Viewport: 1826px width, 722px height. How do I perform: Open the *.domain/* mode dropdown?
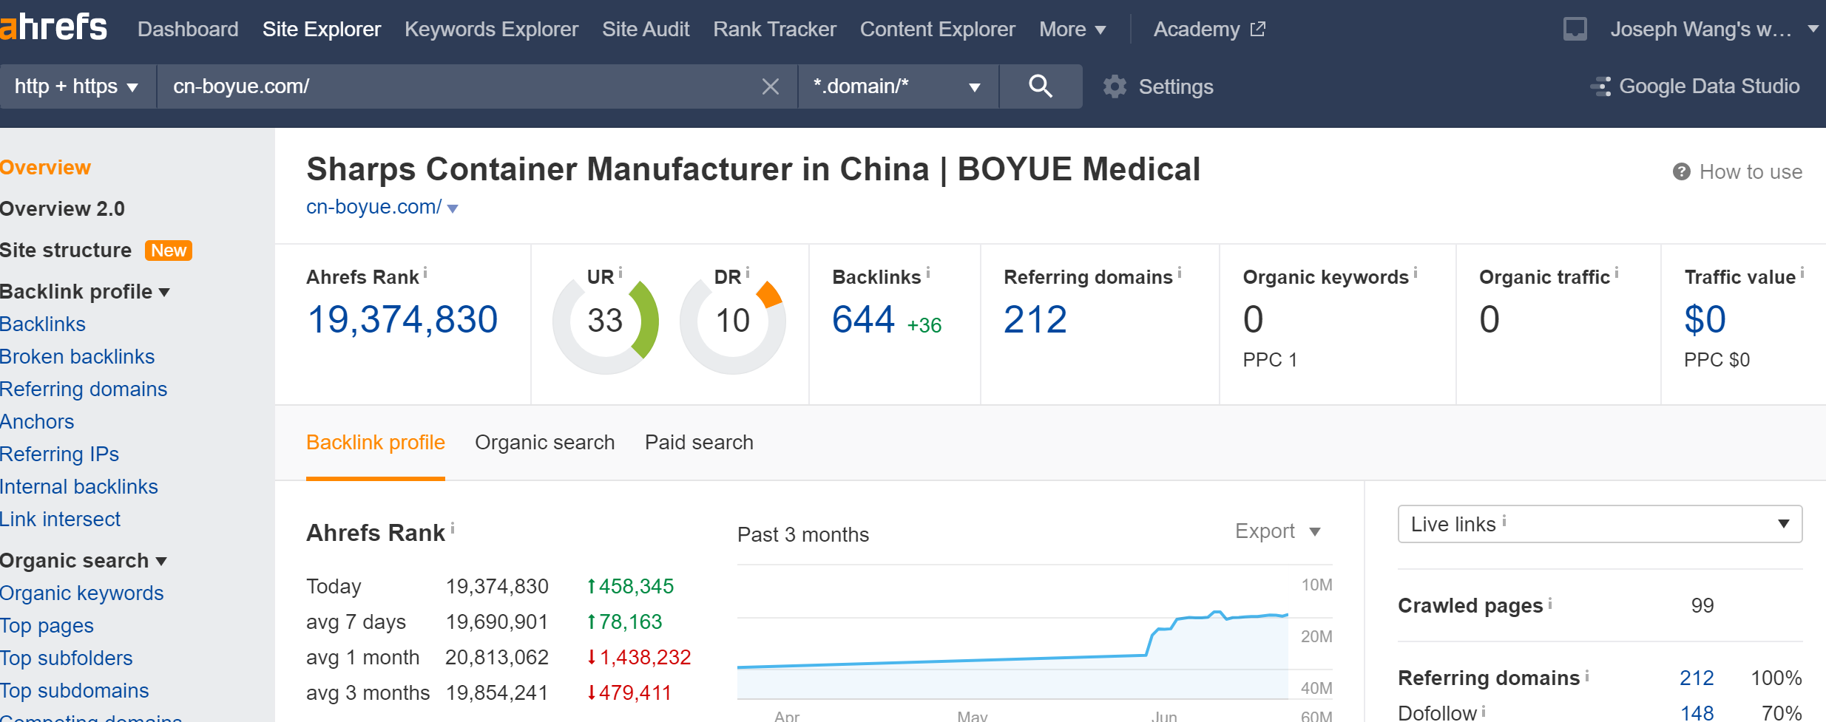pos(898,86)
